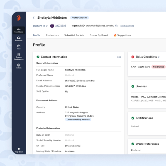Select the Florida - eNLC license entry

[149, 97]
